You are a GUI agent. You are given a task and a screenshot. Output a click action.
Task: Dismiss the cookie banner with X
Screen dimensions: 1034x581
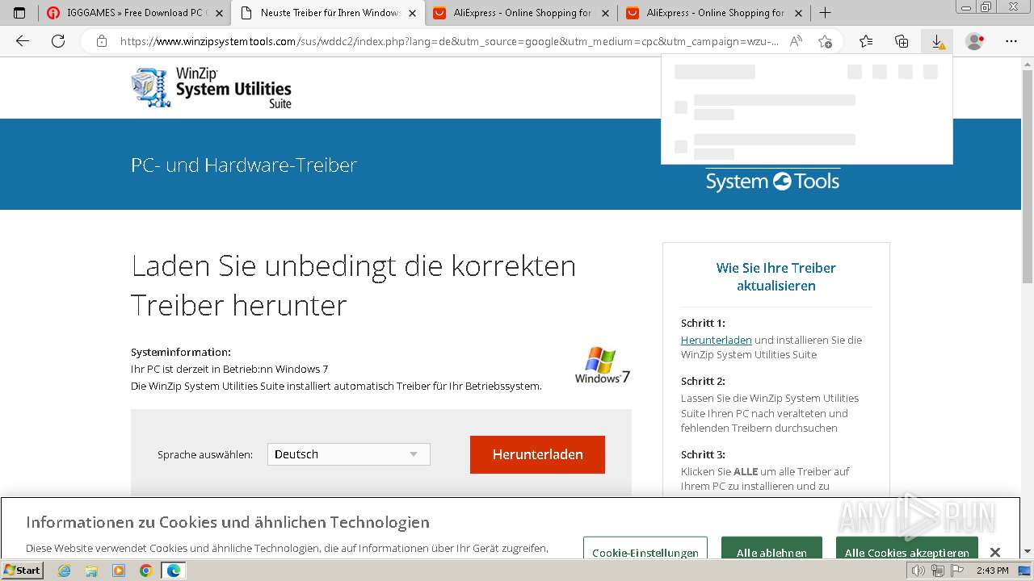coord(995,552)
